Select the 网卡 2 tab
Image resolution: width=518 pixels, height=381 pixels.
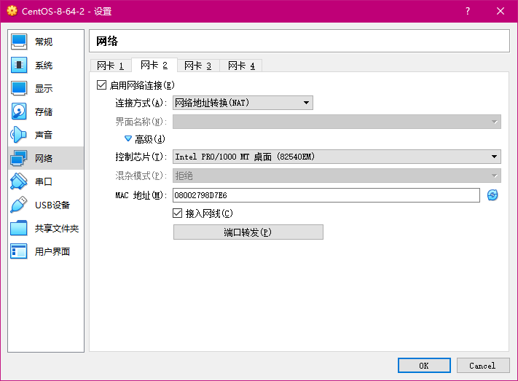point(154,65)
